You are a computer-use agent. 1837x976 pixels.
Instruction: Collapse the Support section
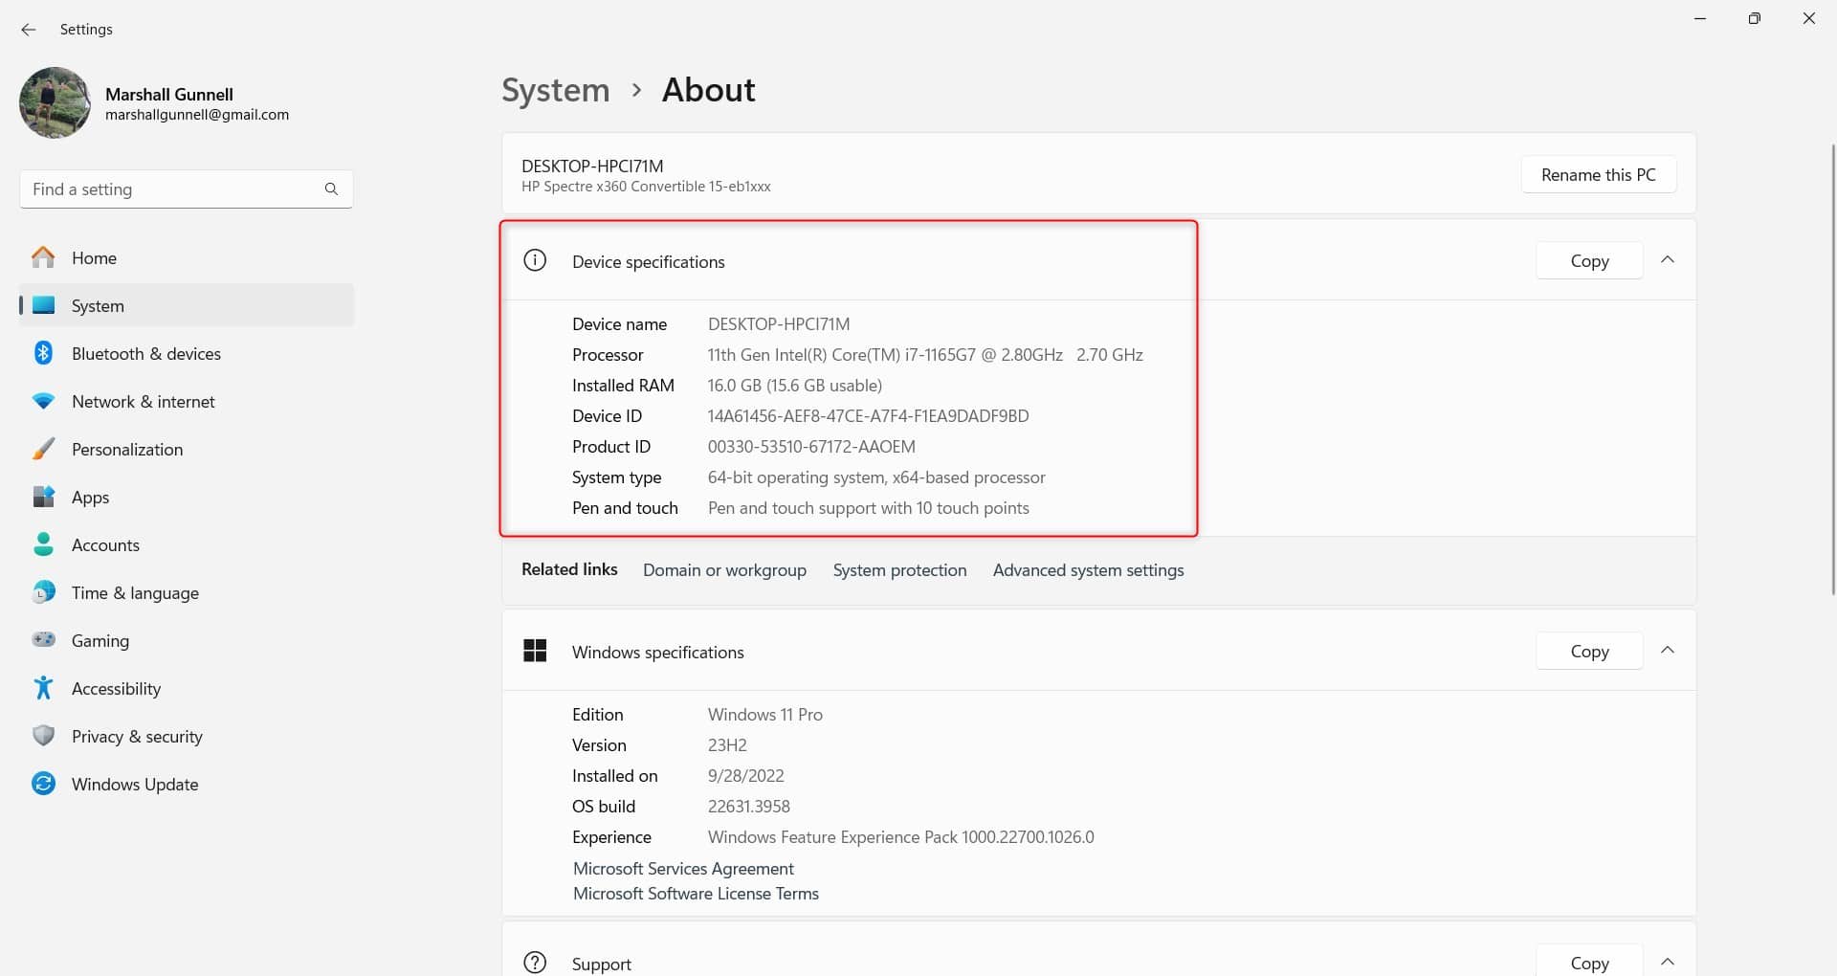[x=1668, y=962]
